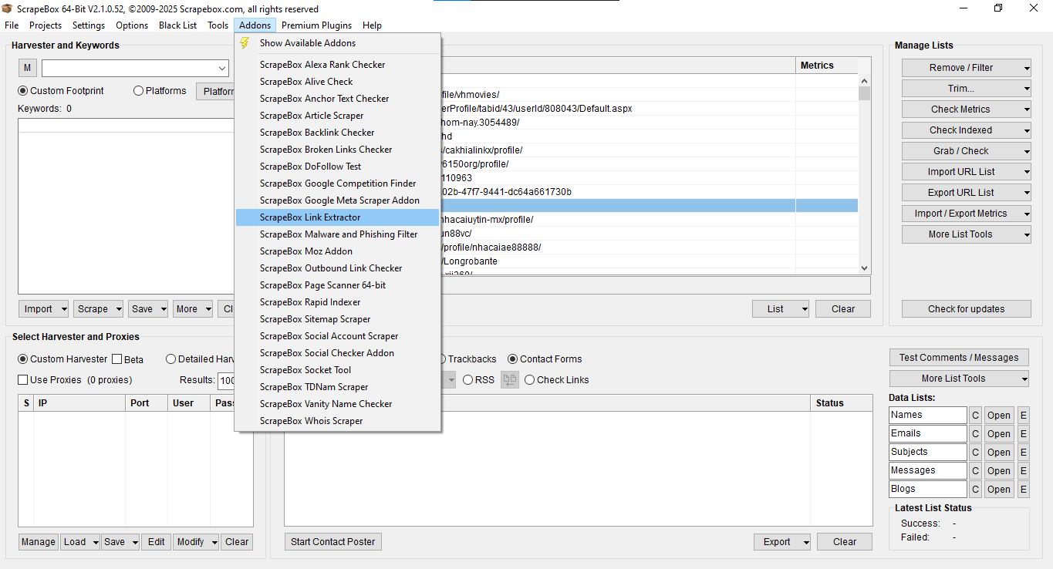Click the M button beside the footprint box

27,69
